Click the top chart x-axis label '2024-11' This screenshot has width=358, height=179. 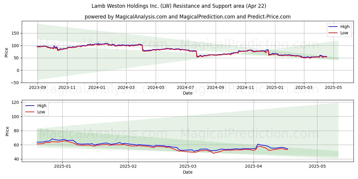click(246, 88)
